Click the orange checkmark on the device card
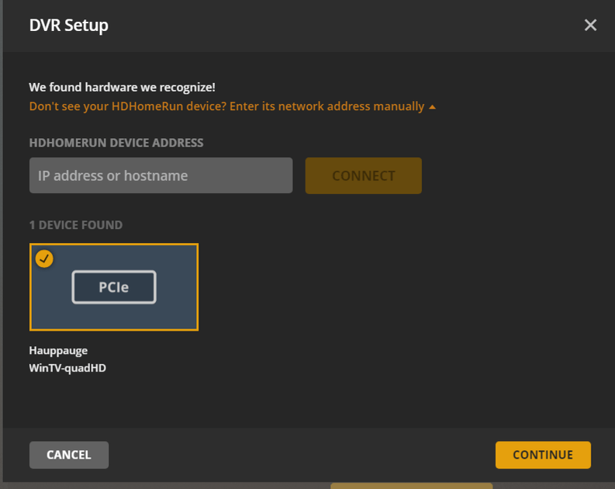 [44, 258]
